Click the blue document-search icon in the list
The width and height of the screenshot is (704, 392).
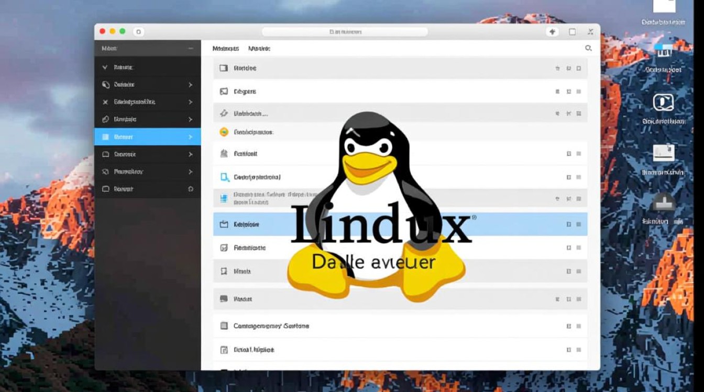pos(224,177)
